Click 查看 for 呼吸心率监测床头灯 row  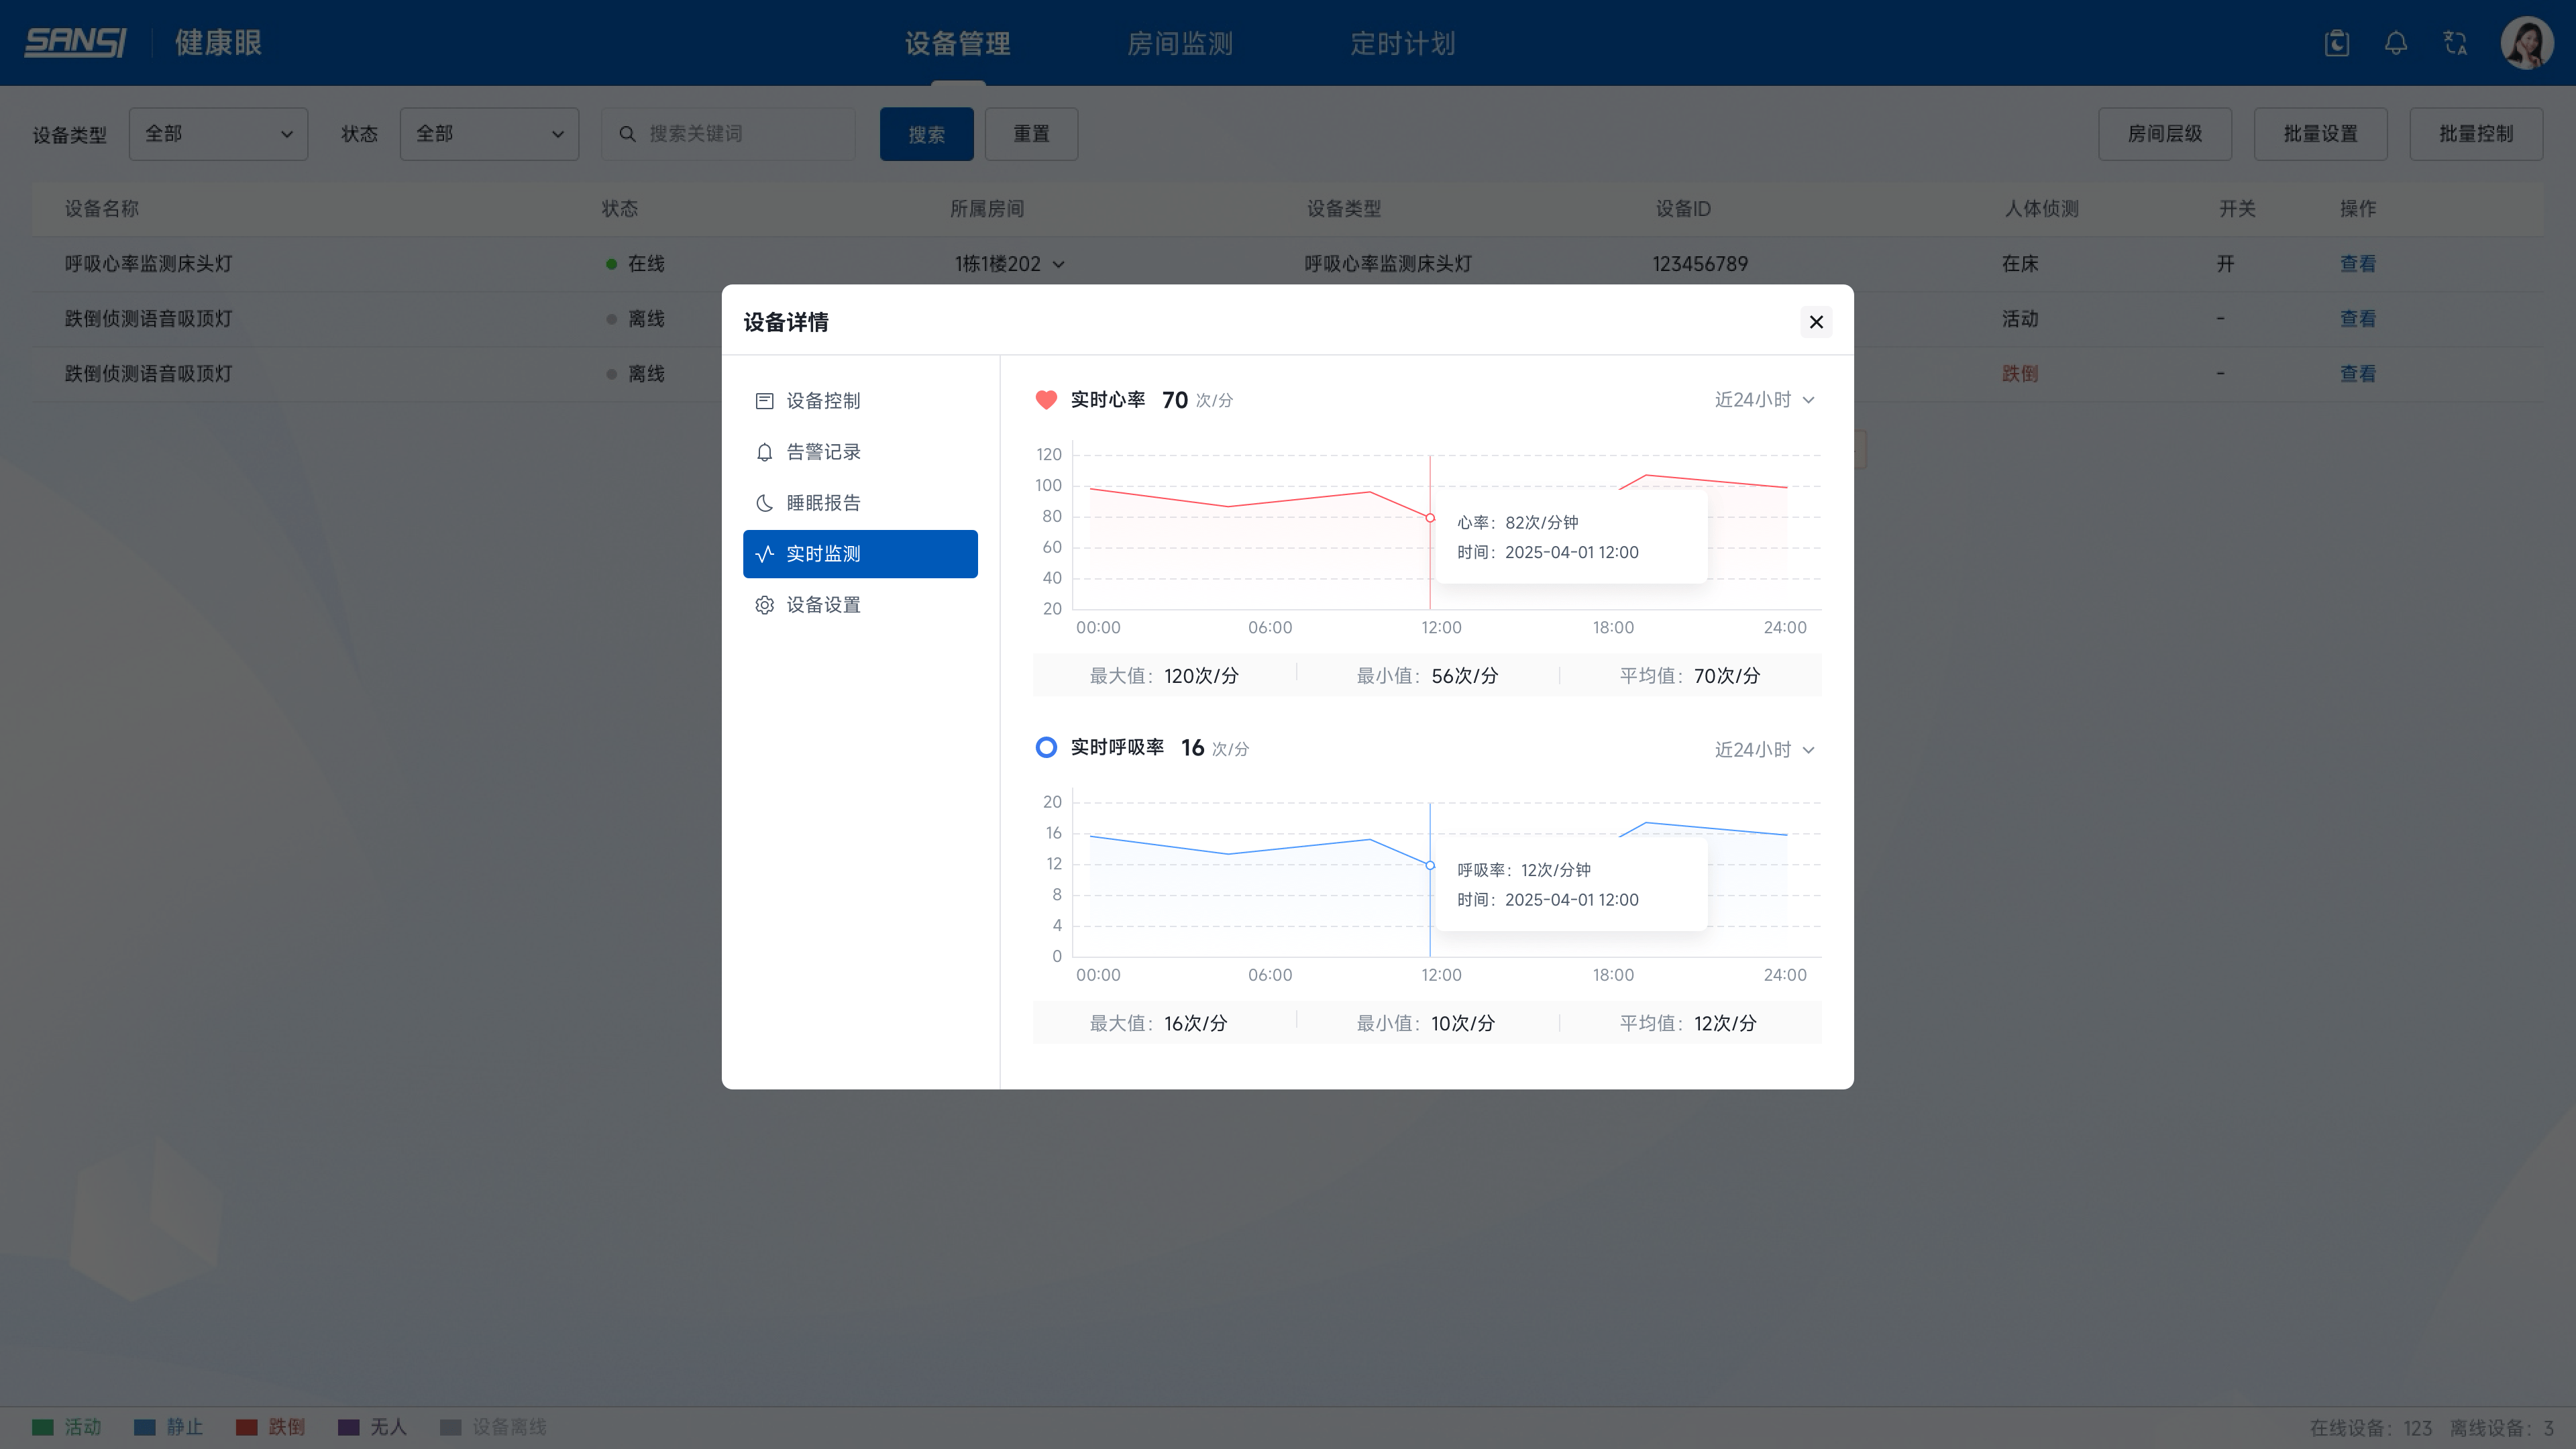pyautogui.click(x=2357, y=264)
